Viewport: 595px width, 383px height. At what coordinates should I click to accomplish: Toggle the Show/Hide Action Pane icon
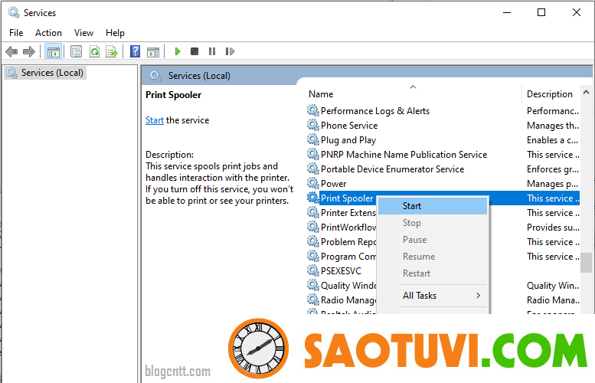coord(153,52)
